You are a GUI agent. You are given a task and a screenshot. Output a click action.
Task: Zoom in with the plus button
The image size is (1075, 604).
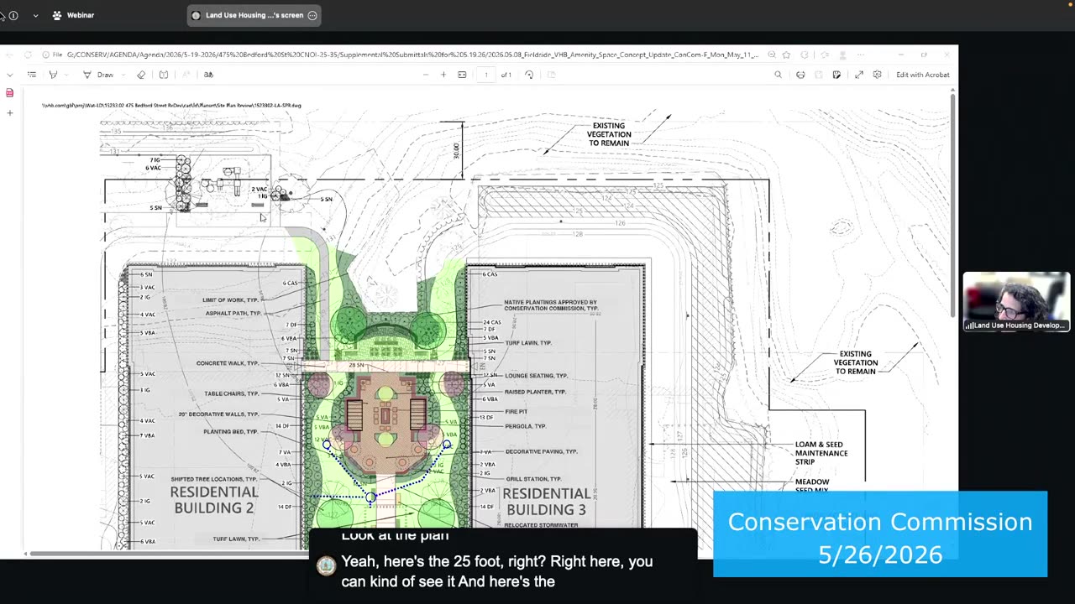[x=443, y=75]
